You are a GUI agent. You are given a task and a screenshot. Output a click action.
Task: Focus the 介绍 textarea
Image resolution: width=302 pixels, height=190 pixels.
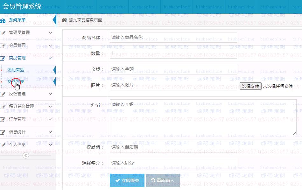pos(203,117)
